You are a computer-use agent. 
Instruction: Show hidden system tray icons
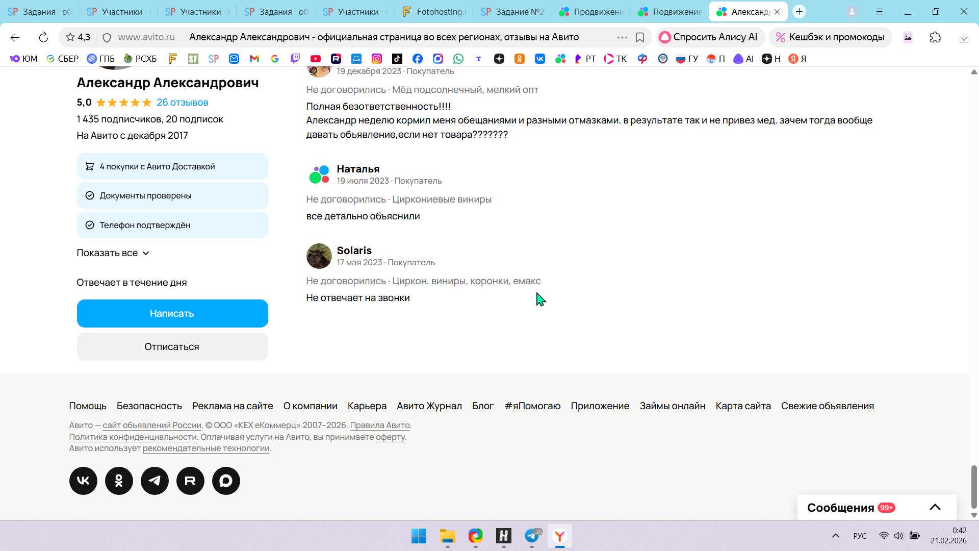(x=835, y=536)
